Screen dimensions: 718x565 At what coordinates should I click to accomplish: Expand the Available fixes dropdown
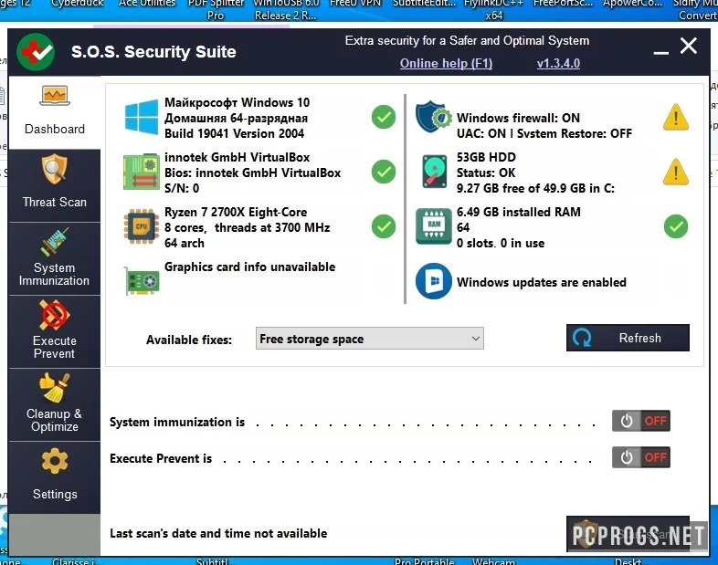[370, 339]
